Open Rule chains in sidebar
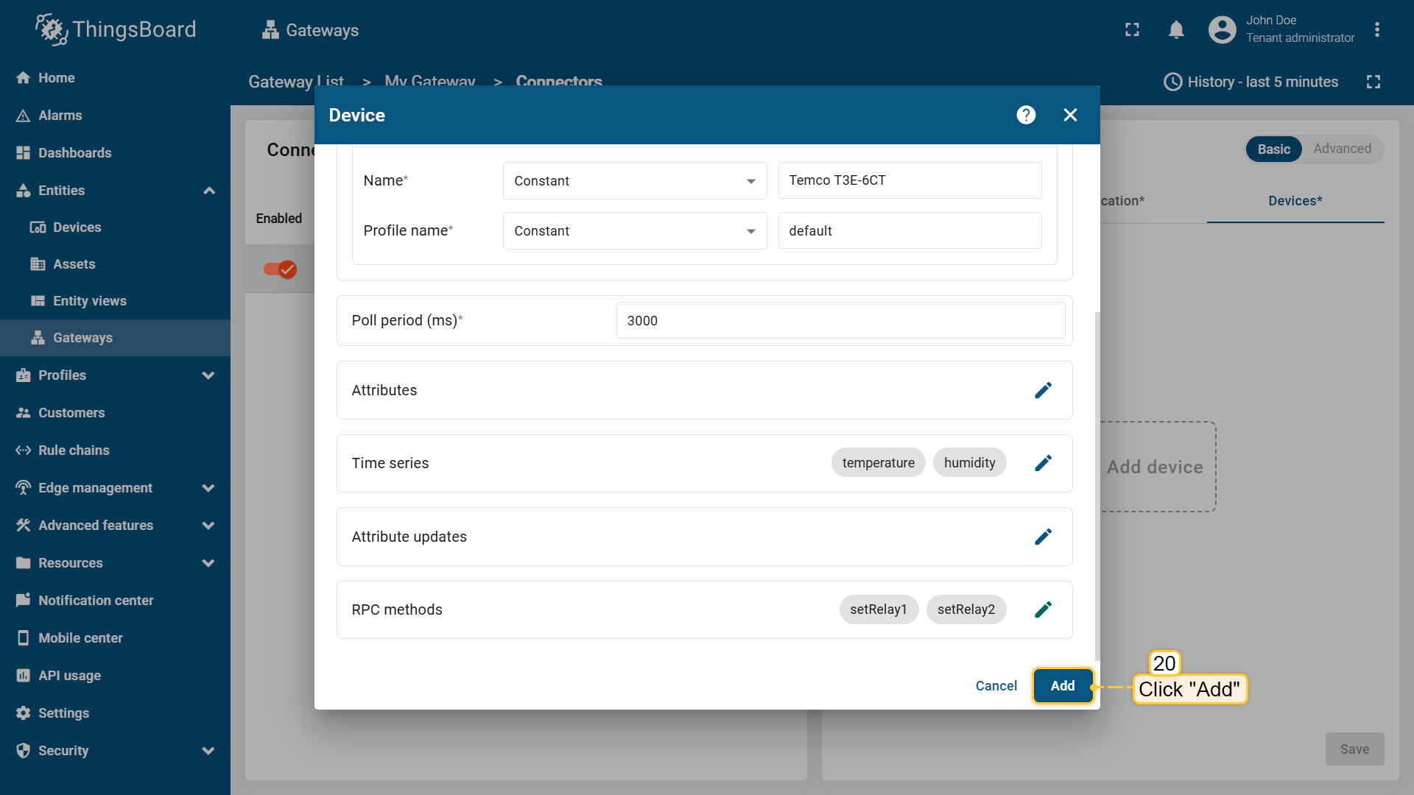 [x=74, y=451]
